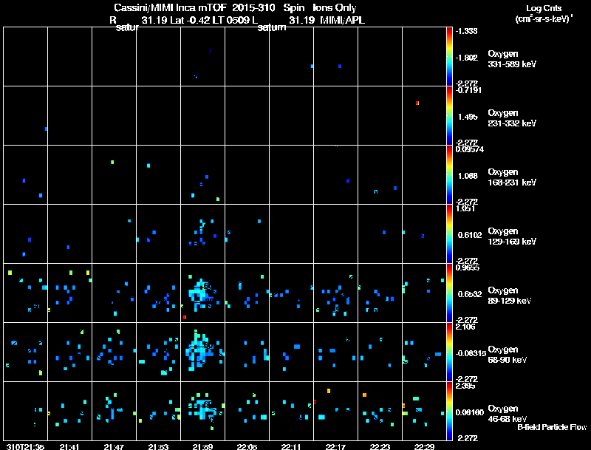Click the color scale bar for Oxygen 129-169 keV

[449, 234]
